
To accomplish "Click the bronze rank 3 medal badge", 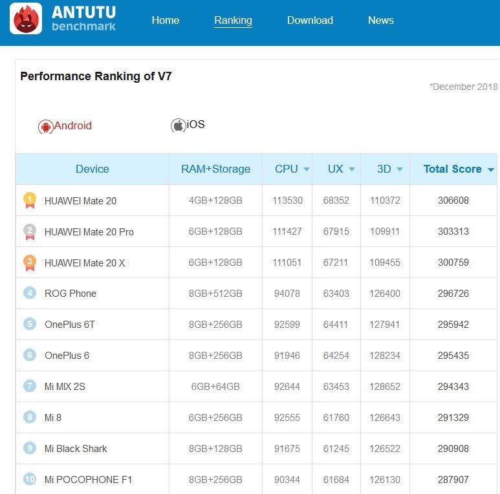I will (29, 263).
